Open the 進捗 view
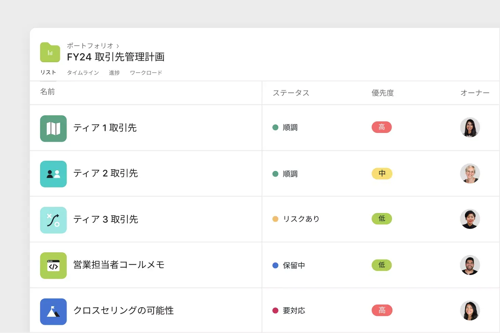This screenshot has width=500, height=333. [114, 72]
